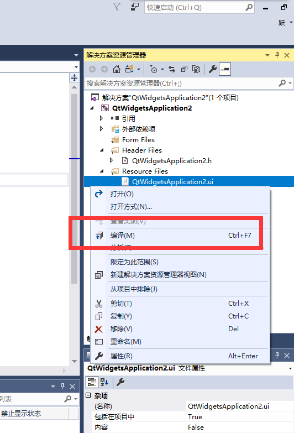Click the 内容 value False
Screen dimensions: 294x433
[239, 427]
